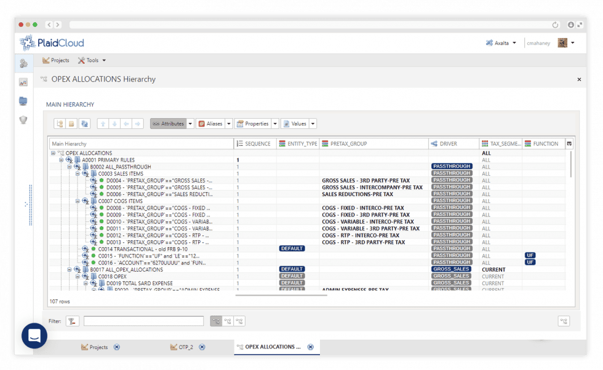Click the DRIVER column header
This screenshot has height=370, width=603.
coord(453,144)
